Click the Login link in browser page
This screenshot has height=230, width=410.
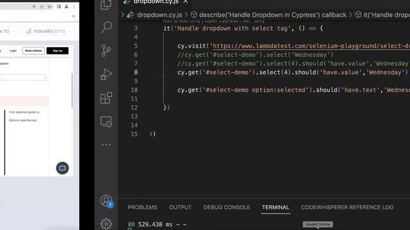[13, 50]
